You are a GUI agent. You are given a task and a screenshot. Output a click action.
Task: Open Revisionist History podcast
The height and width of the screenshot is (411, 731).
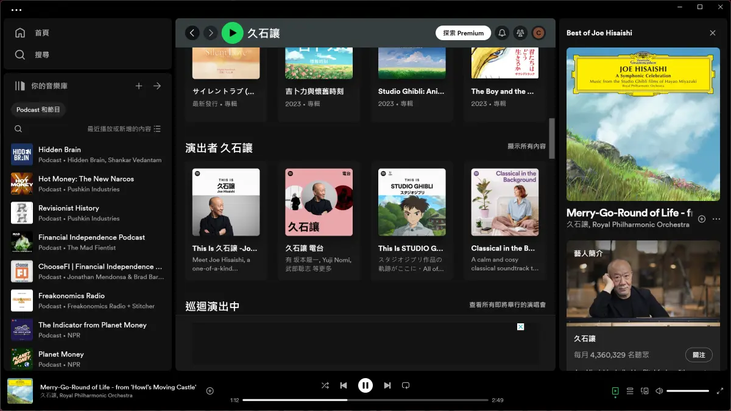coord(88,213)
